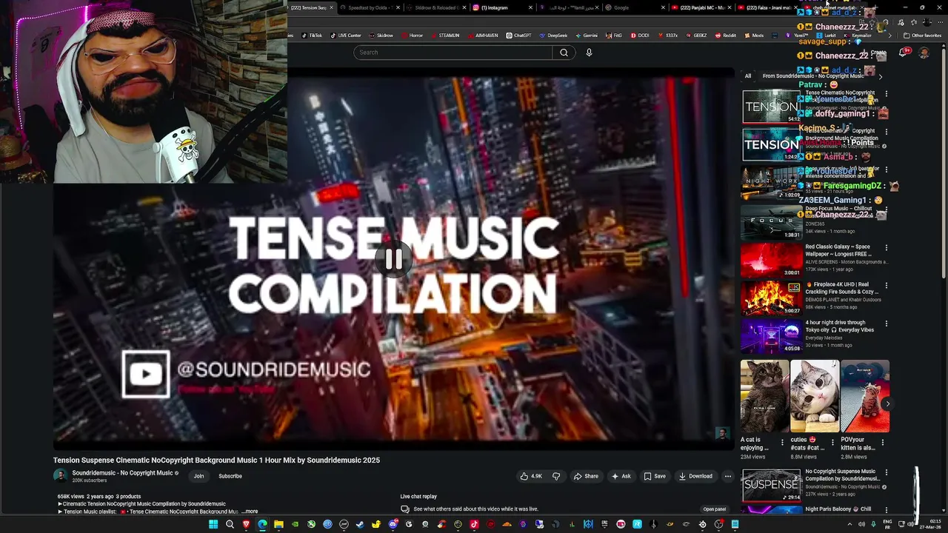Open Soundridemusic channel avatar

[x=60, y=476]
